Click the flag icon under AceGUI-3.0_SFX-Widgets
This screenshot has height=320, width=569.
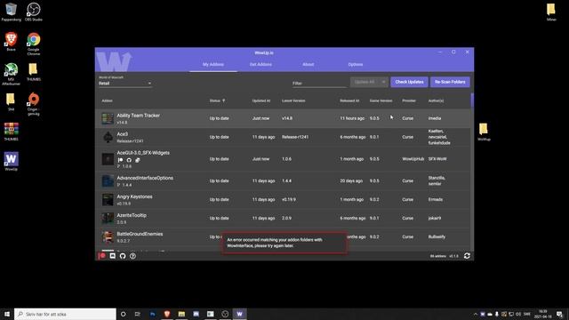(x=120, y=160)
